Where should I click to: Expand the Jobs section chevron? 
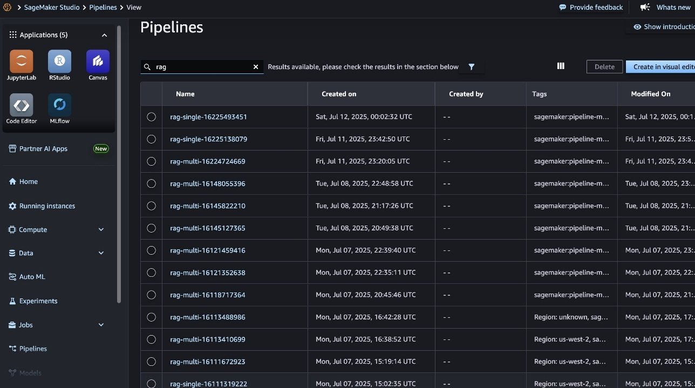coord(101,325)
